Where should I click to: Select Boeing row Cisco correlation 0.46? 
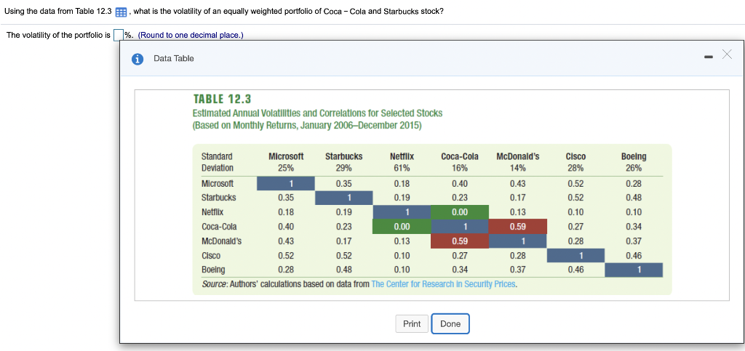click(x=576, y=270)
